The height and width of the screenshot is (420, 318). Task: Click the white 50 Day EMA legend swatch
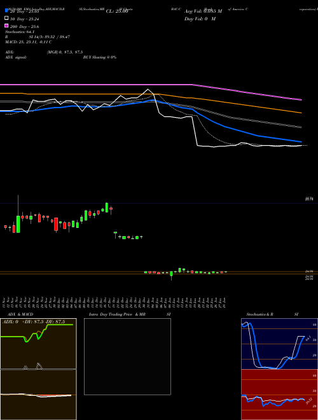click(6, 18)
